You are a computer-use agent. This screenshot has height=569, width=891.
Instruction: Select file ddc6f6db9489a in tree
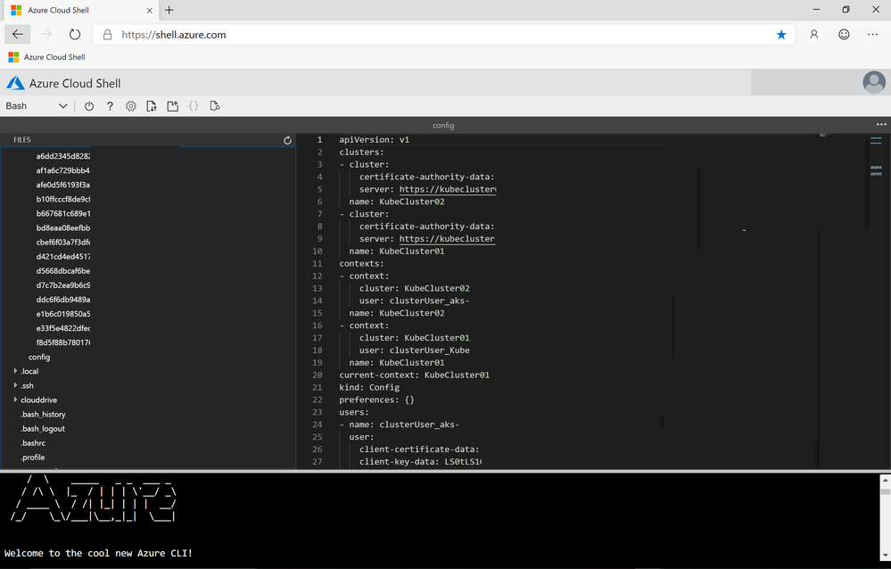(63, 299)
